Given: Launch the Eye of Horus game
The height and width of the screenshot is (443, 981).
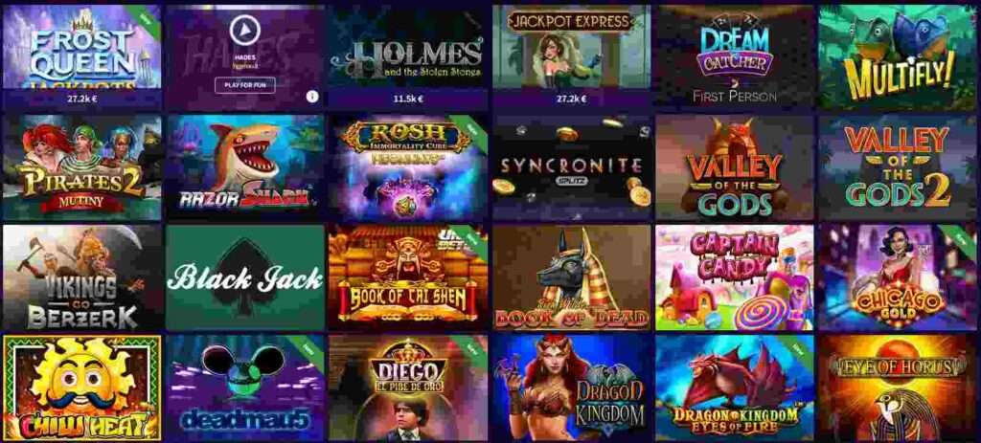Looking at the screenshot, I should click(898, 388).
